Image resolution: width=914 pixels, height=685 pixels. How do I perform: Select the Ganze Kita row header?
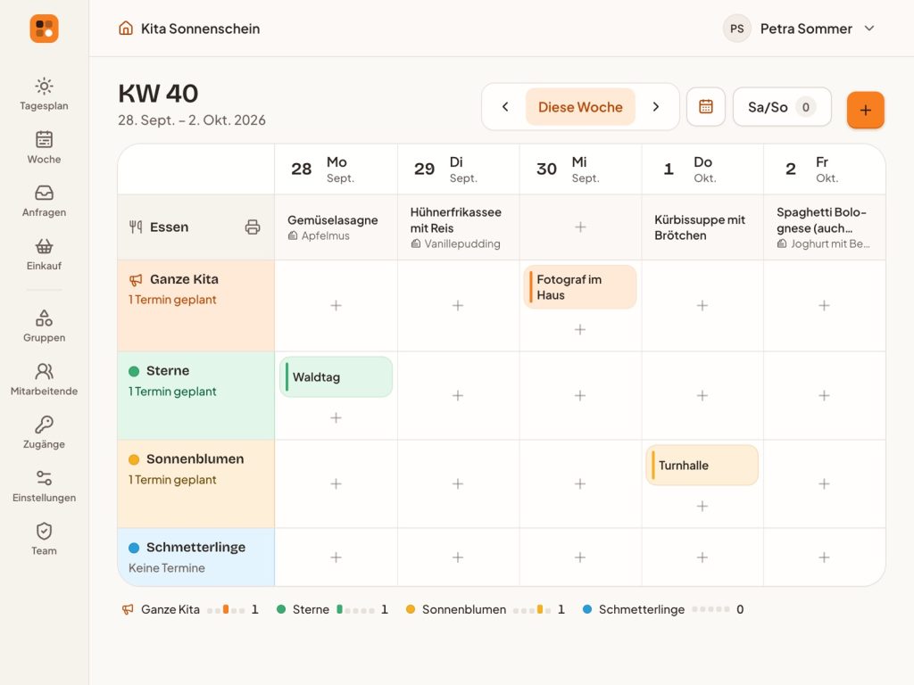pos(195,305)
